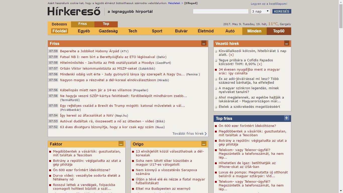Click the További friss hírek arrow
This screenshot has height=193, width=343.
click(206, 134)
